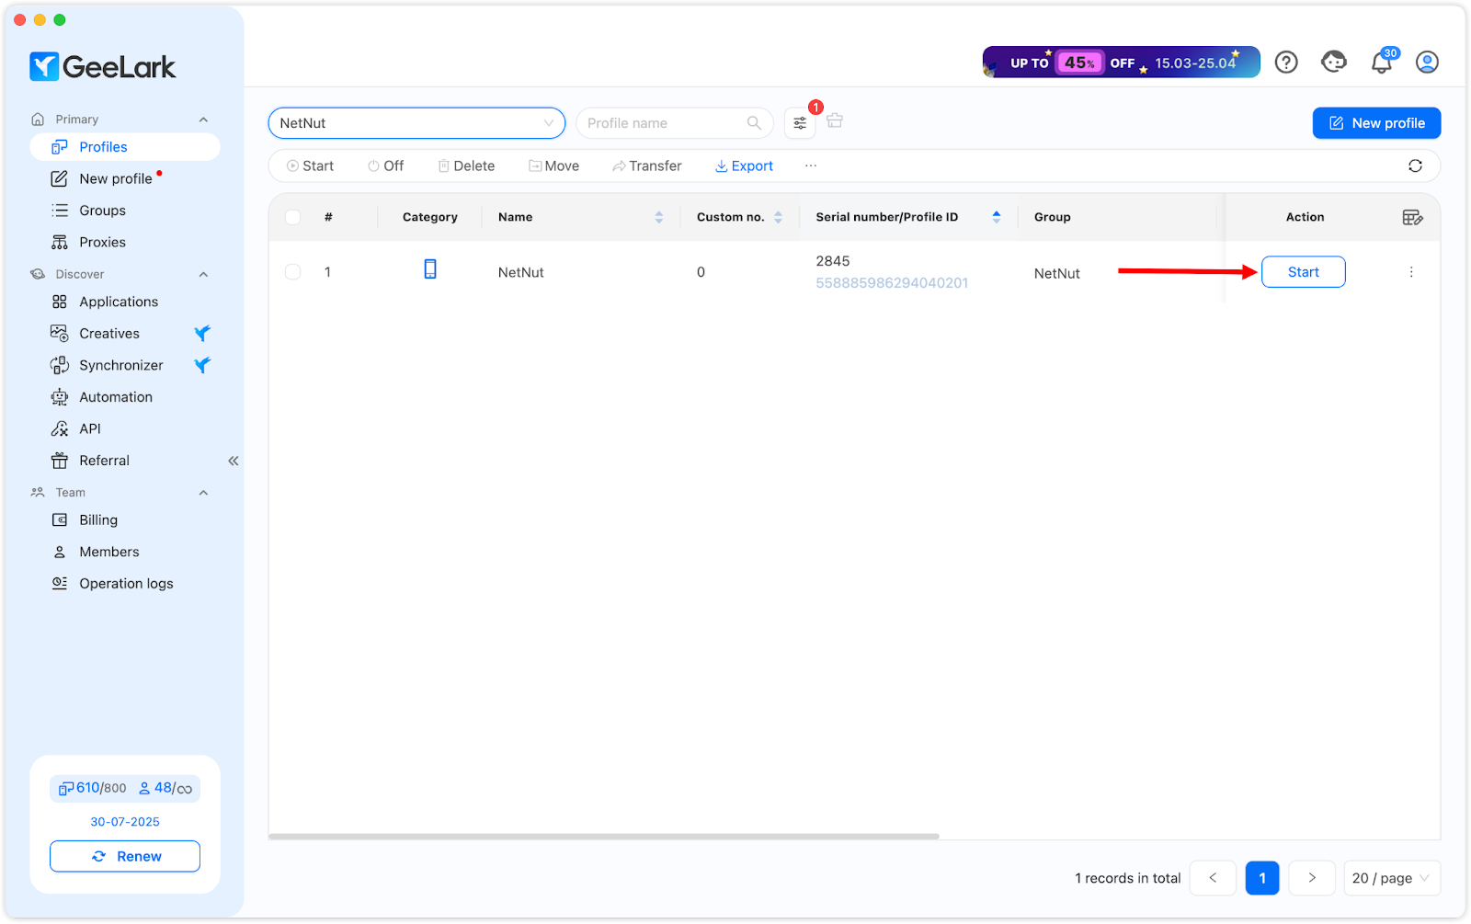Click the GeeLark logo
This screenshot has height=924, width=1471.
(x=102, y=66)
